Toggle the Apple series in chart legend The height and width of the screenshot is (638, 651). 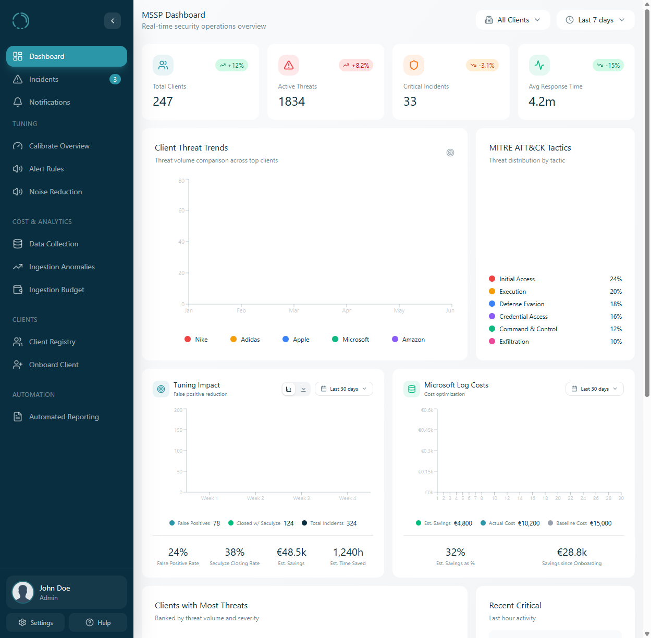click(296, 339)
